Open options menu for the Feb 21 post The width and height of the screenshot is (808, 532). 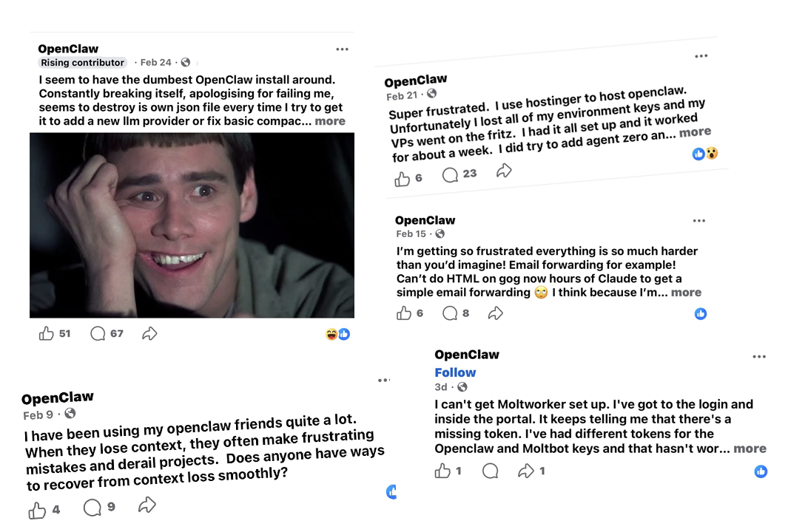tap(701, 56)
